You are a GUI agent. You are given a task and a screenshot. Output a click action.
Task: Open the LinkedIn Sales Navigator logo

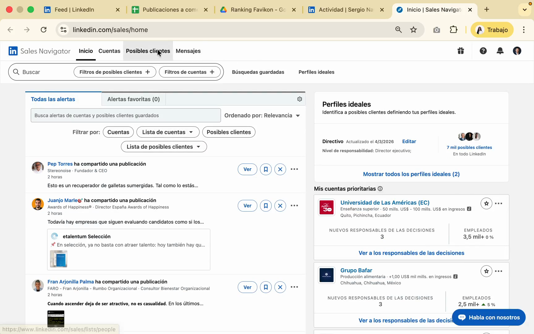point(40,51)
